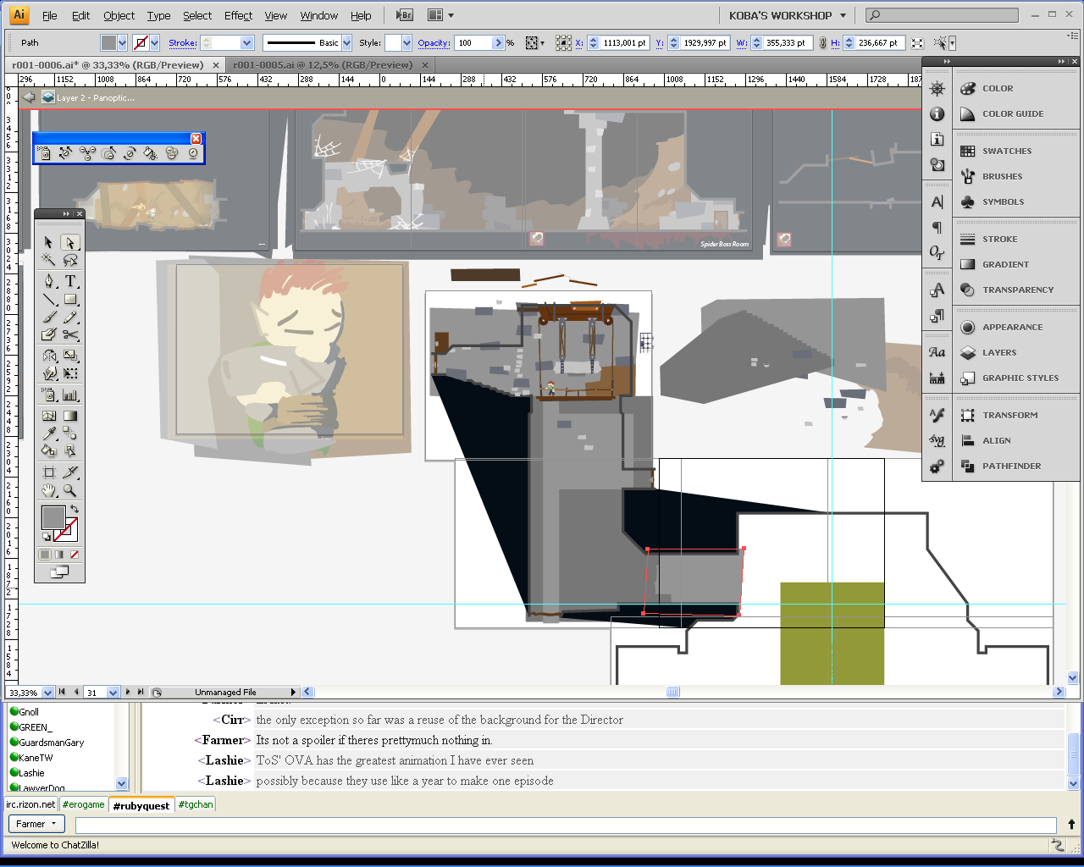1084x867 pixels.
Task: Click the Opacity link in control bar
Action: point(434,43)
